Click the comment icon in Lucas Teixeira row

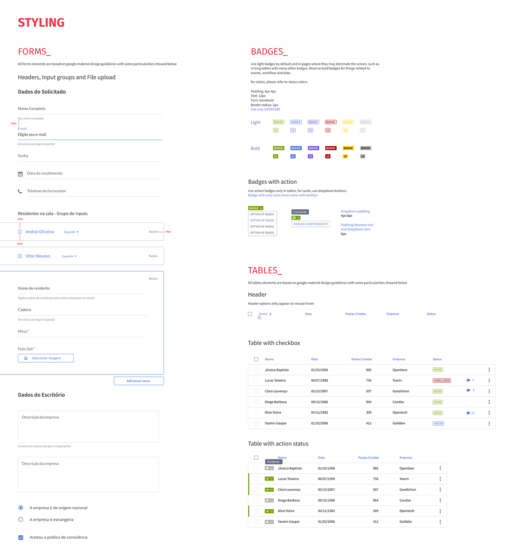pos(468,380)
